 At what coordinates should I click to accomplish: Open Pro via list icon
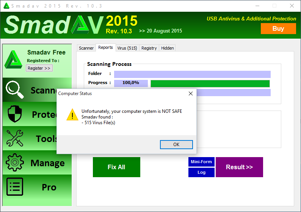point(15,187)
